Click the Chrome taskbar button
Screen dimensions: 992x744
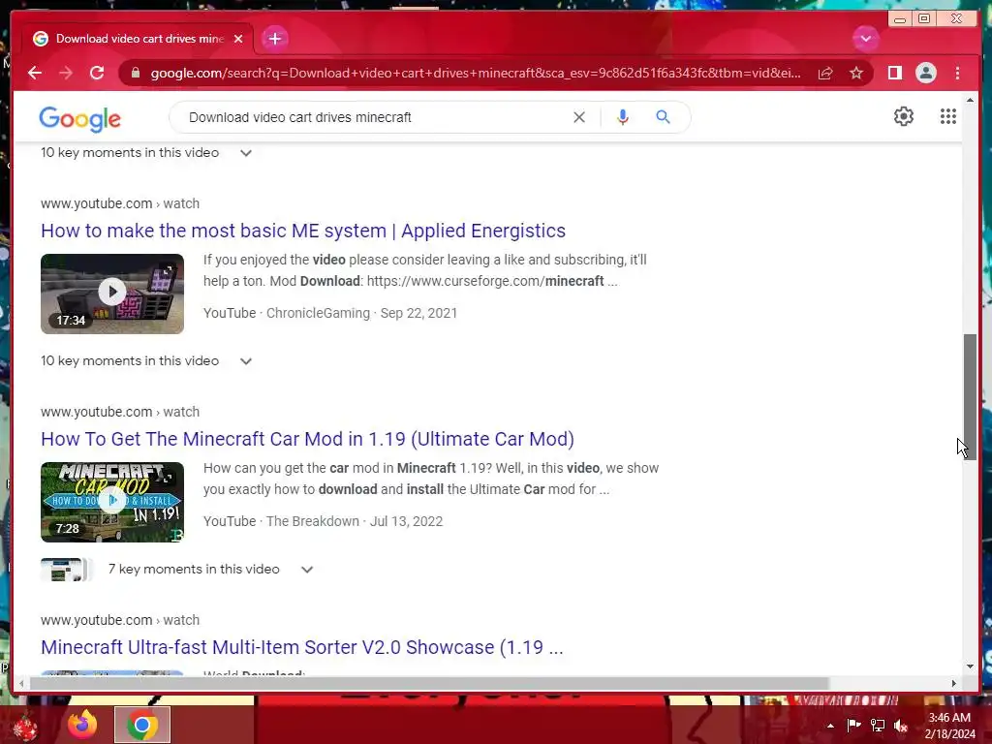[x=142, y=725]
